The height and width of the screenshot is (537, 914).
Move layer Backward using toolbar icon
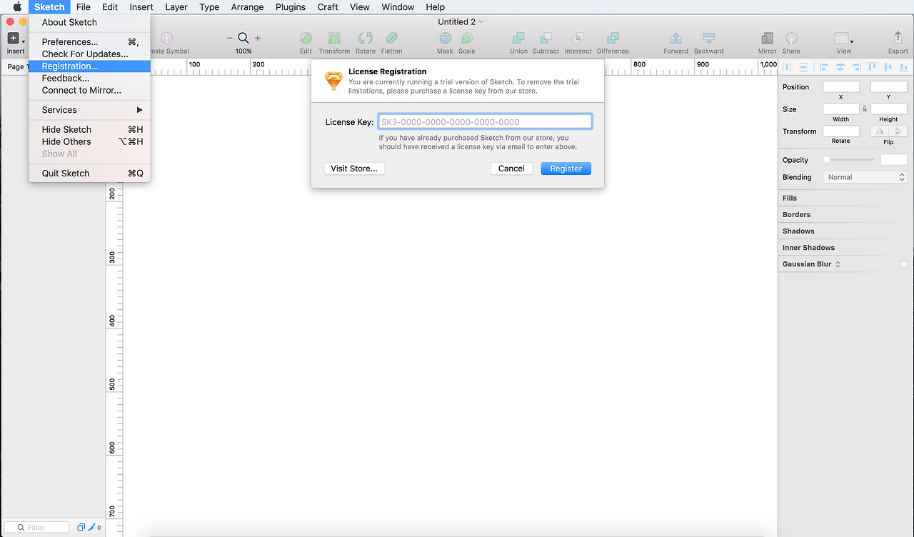(708, 39)
